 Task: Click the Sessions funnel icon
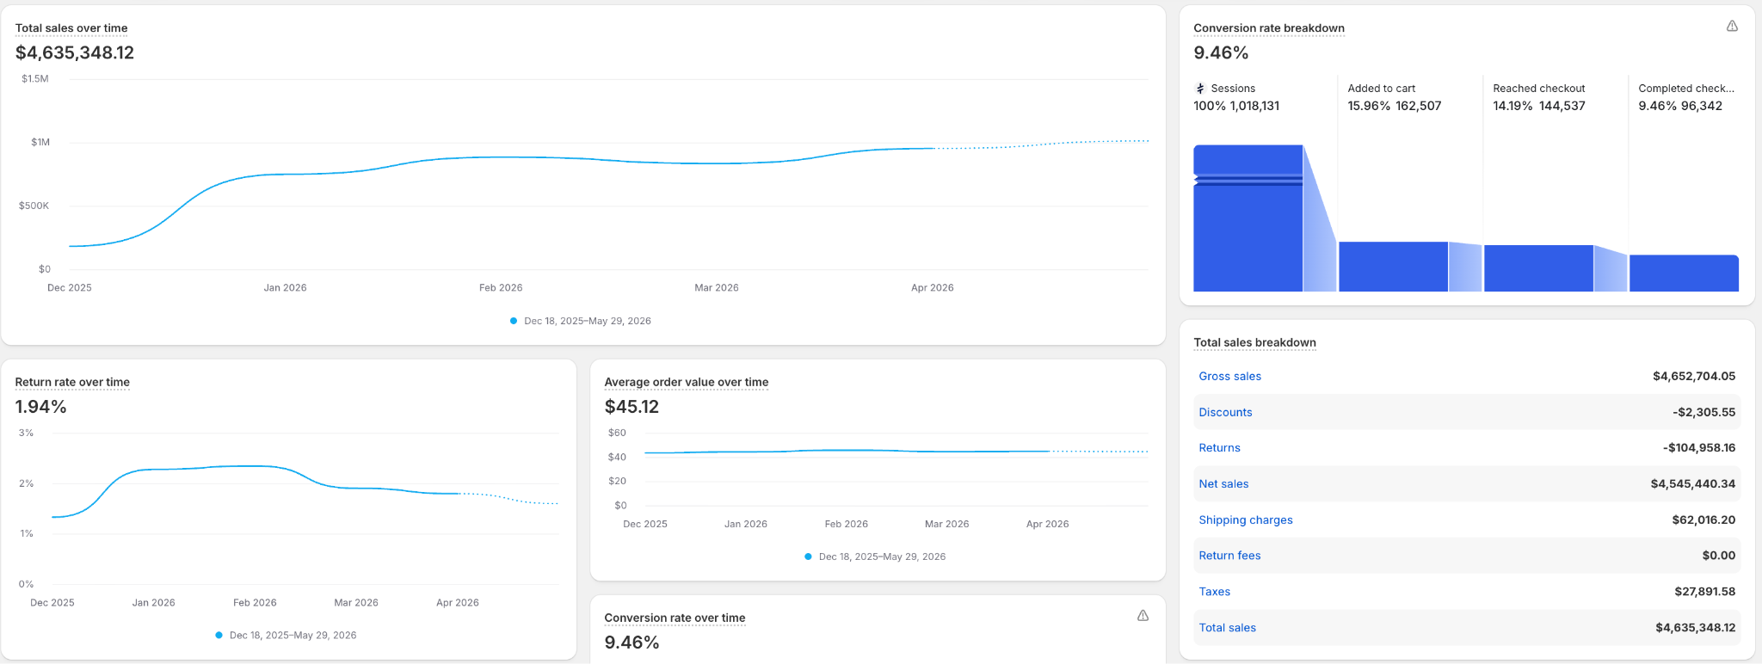click(1200, 89)
